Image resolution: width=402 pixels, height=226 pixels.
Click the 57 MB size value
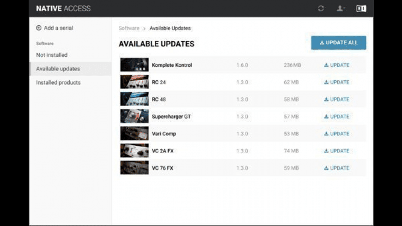[x=291, y=116]
